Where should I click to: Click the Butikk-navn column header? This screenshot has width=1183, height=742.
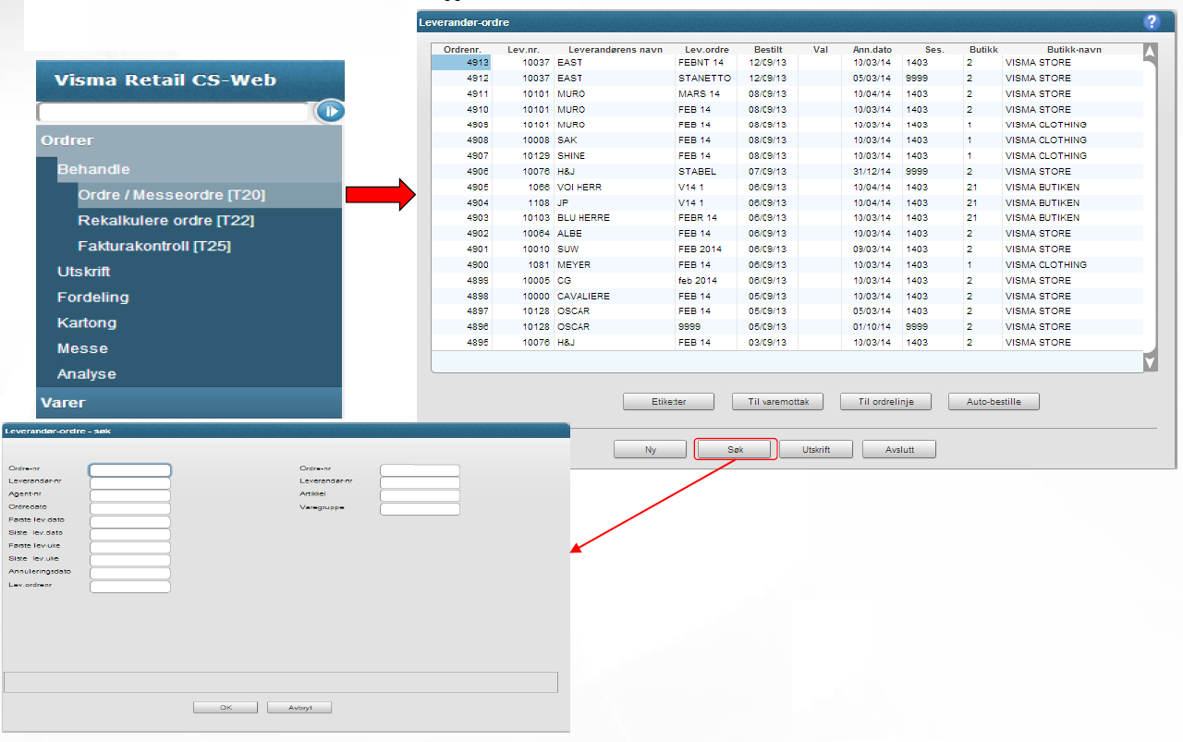point(1073,50)
